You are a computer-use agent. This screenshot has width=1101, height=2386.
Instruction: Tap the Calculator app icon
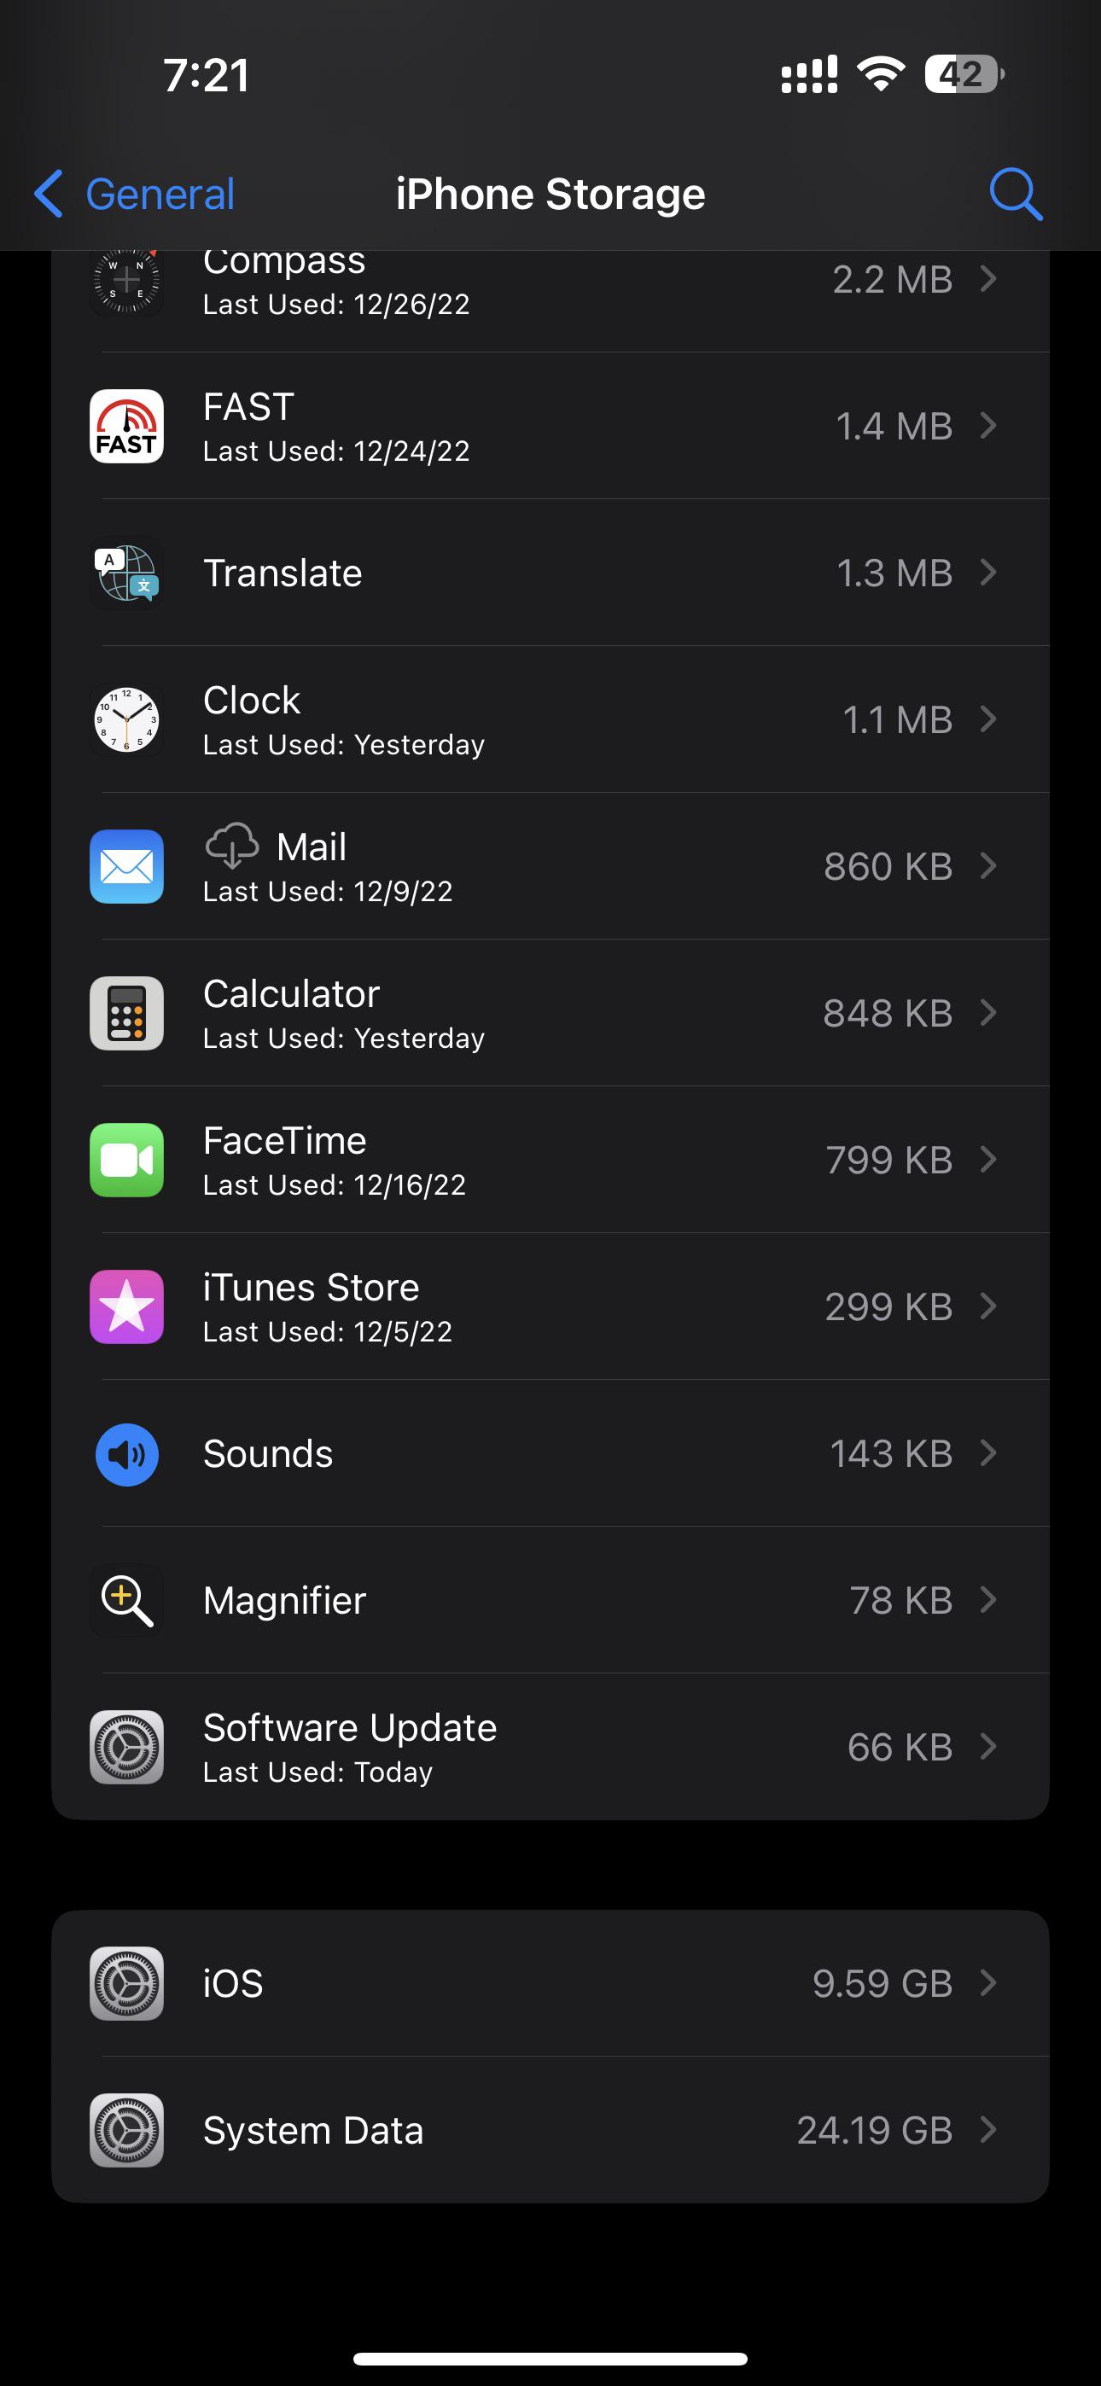point(127,1013)
